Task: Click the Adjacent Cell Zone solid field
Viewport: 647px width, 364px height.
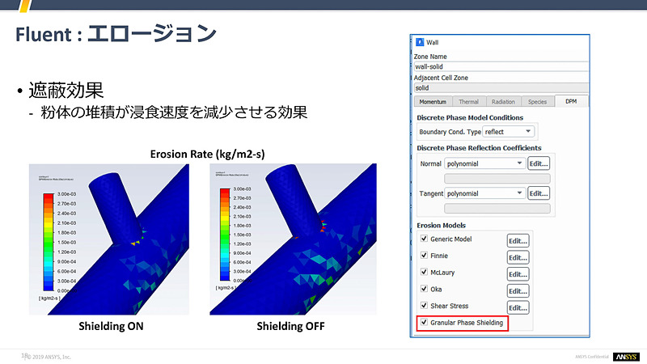Action: tap(501, 87)
